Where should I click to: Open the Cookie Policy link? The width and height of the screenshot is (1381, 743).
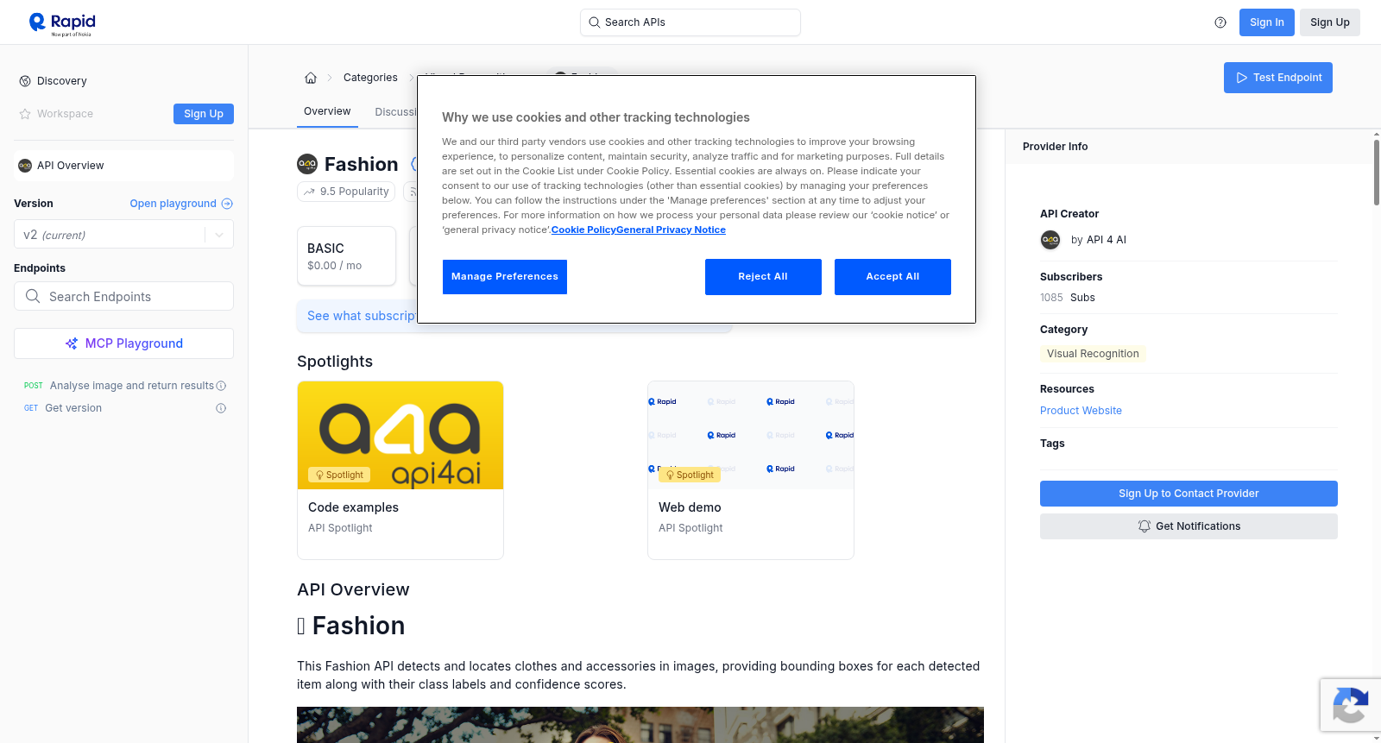click(x=583, y=230)
